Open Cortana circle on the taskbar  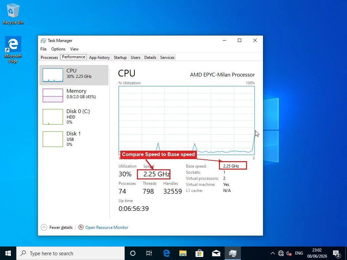click(133, 253)
